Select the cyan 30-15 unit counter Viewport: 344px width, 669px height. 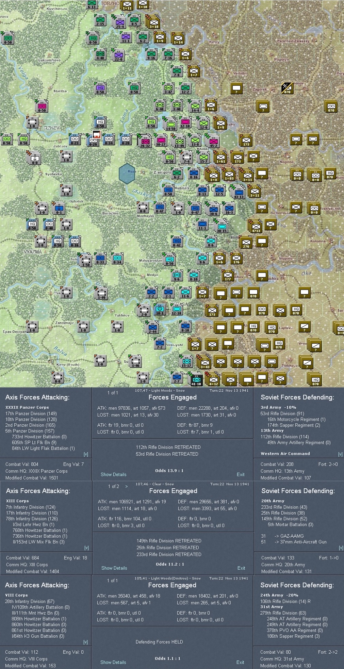[222, 226]
